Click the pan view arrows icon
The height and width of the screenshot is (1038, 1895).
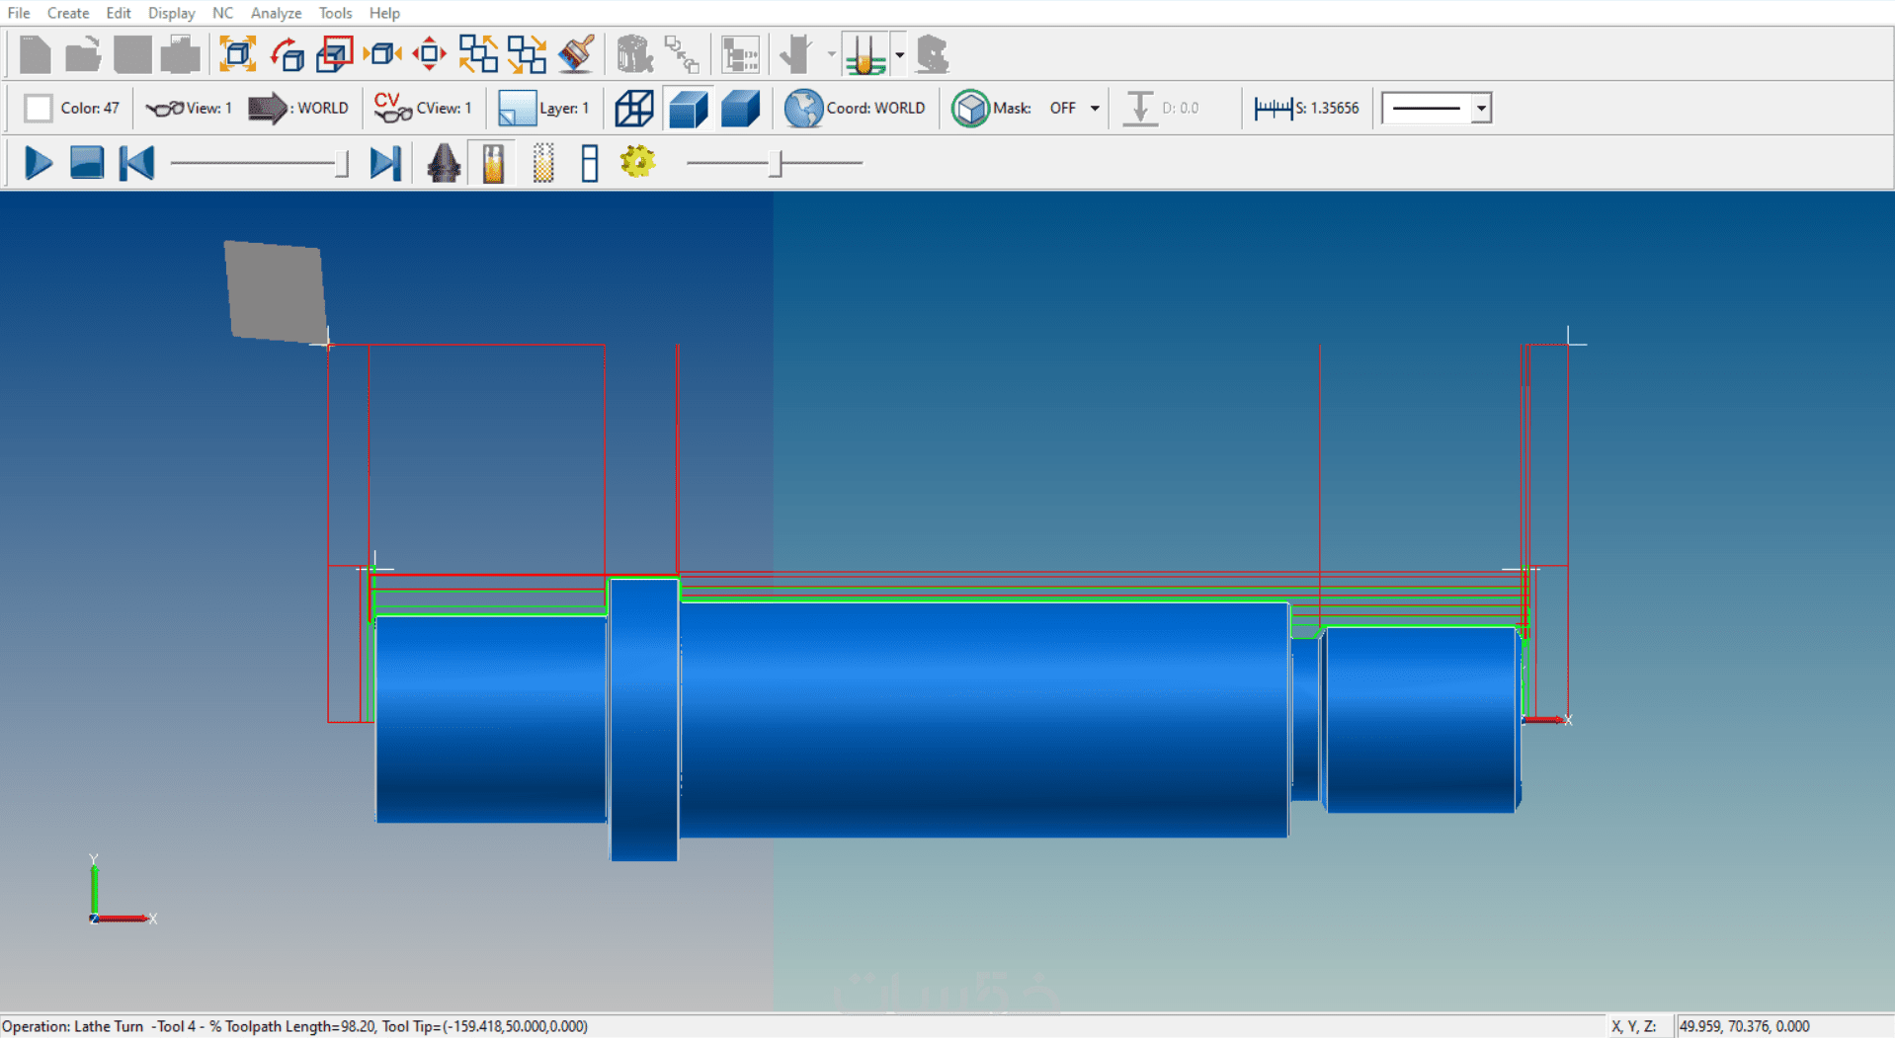click(x=429, y=53)
